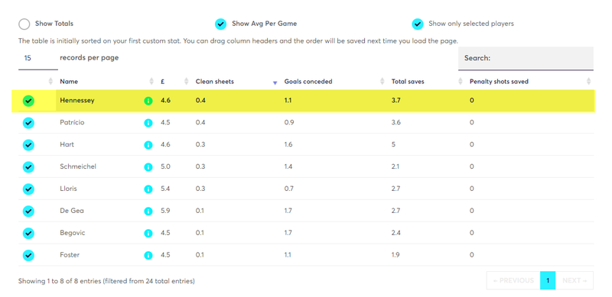612x297 pixels.
Task: Click the info icon next to Hart
Action: tap(148, 145)
